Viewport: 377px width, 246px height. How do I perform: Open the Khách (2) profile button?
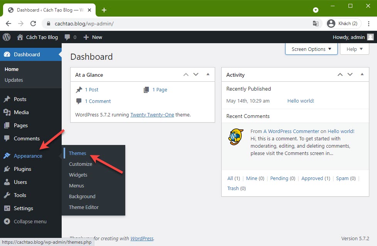[344, 24]
